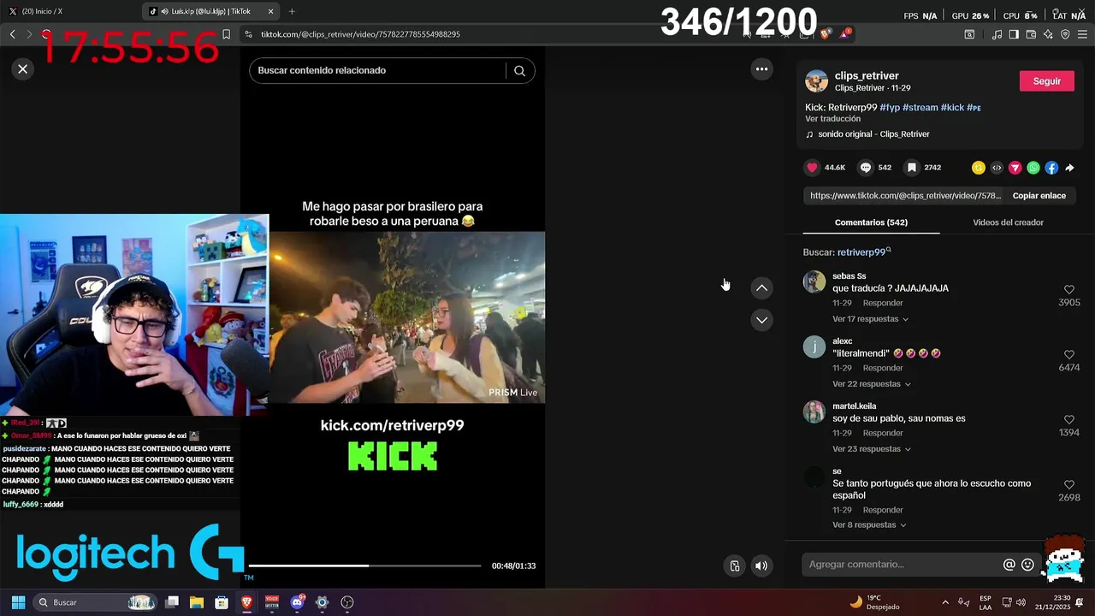
Task: Expand "Ver 22 respuestas" replies
Action: (872, 384)
